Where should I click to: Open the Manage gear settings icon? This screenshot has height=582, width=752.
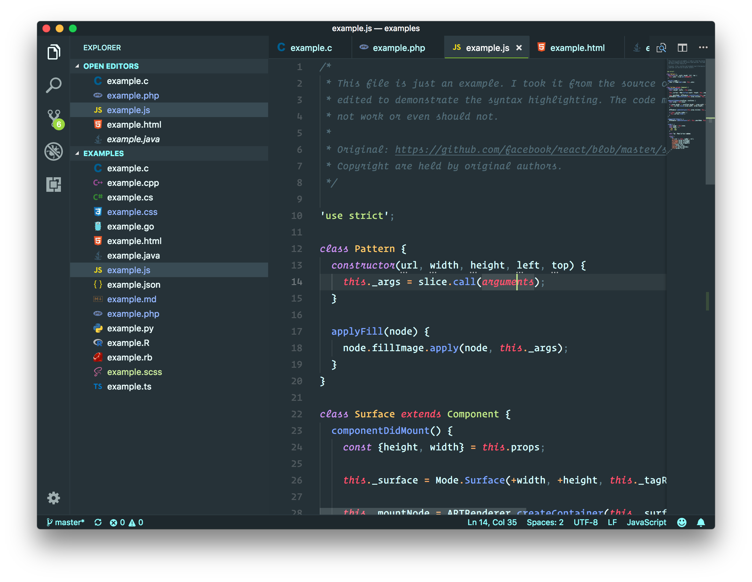click(53, 498)
